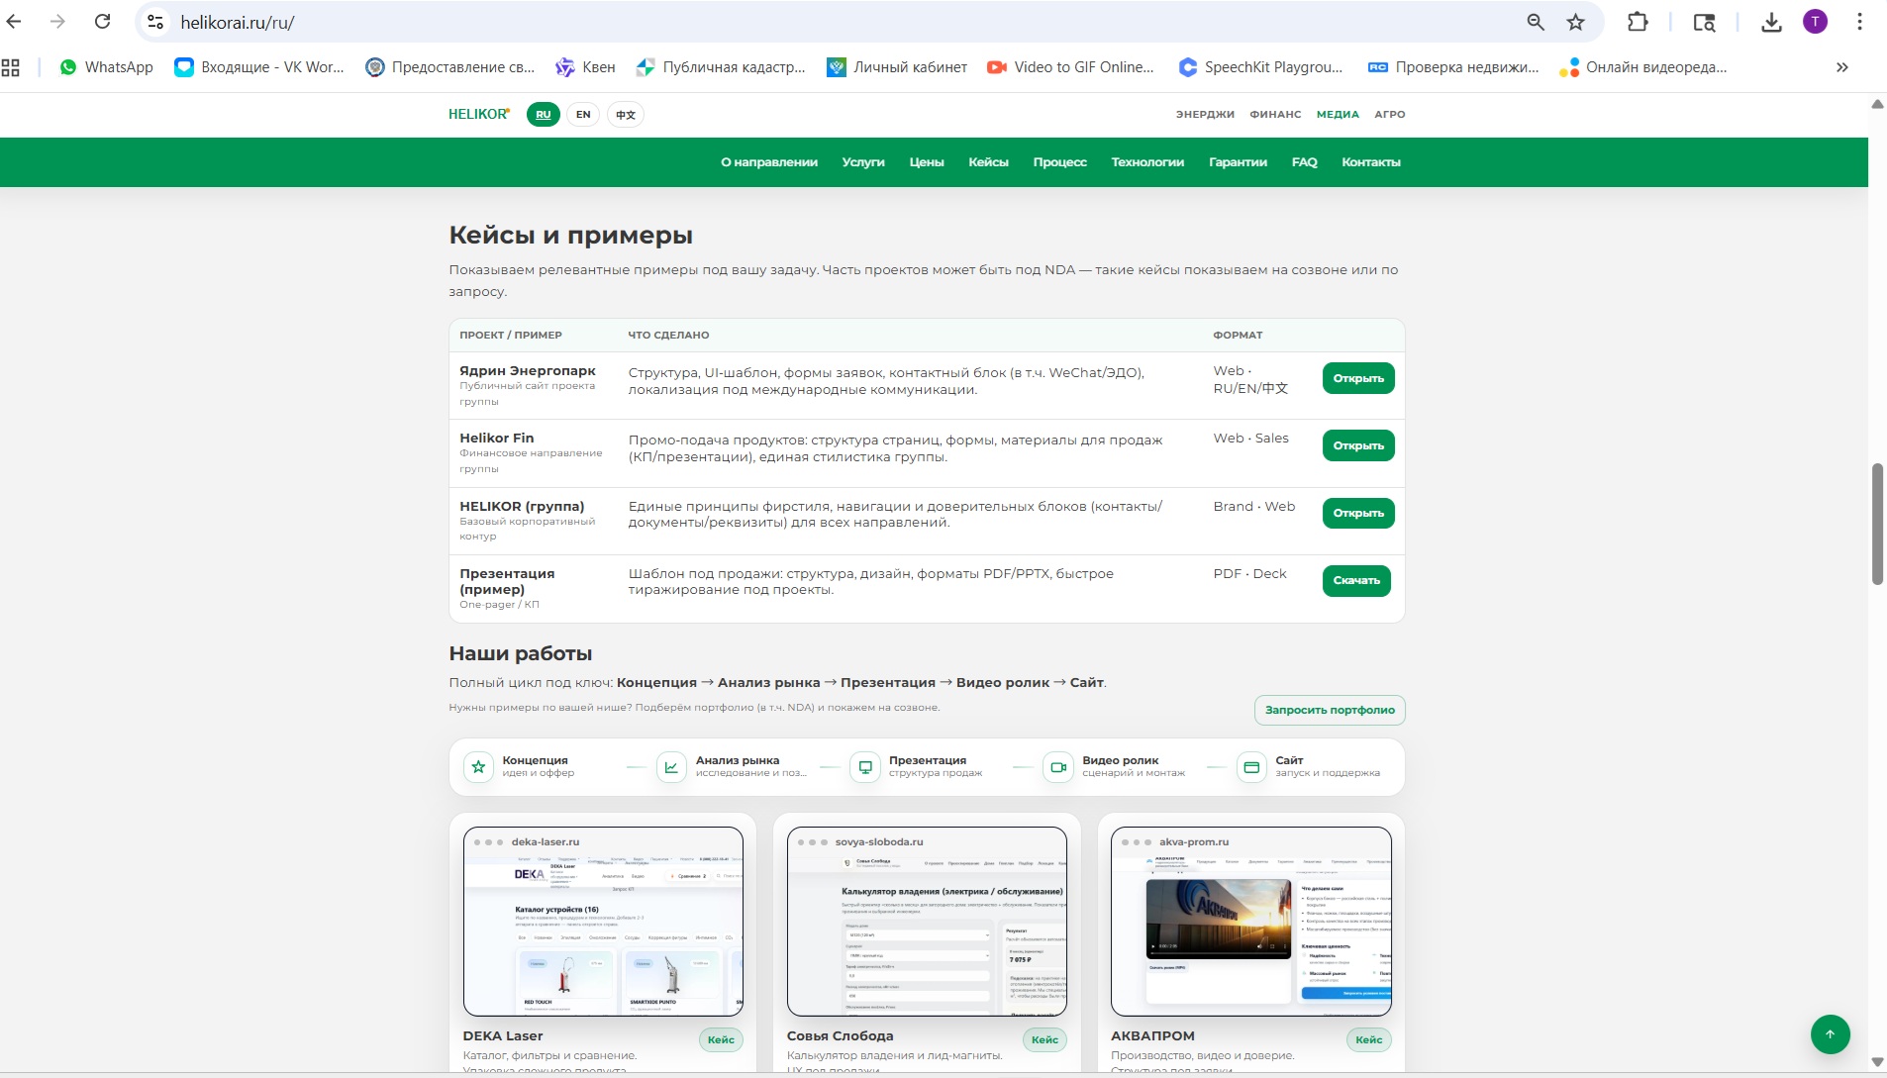1887x1078 pixels.
Task: Click the Запросить портфолио button
Action: (x=1330, y=710)
